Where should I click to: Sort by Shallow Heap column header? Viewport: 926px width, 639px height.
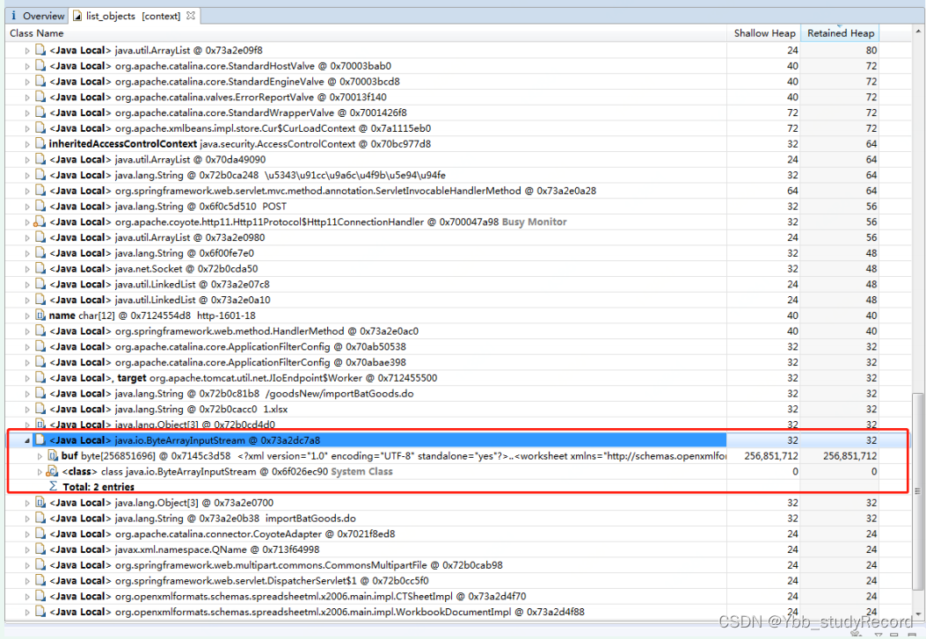[764, 33]
